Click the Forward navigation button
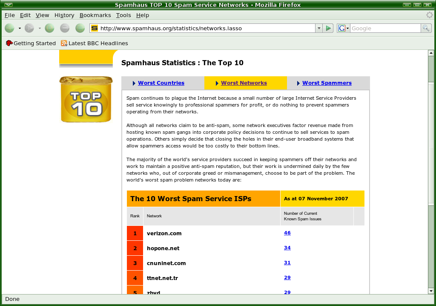 coord(29,28)
